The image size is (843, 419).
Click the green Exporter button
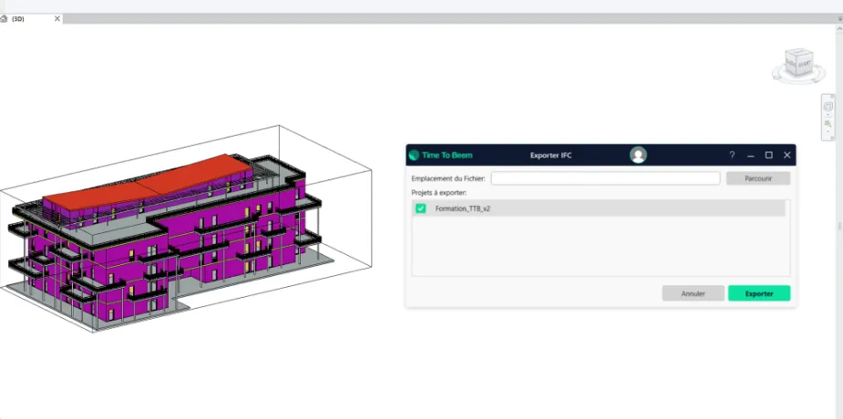point(759,293)
